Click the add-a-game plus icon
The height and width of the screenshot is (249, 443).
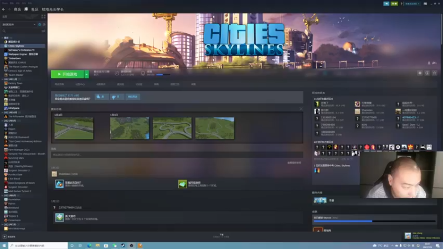[x=4, y=237]
